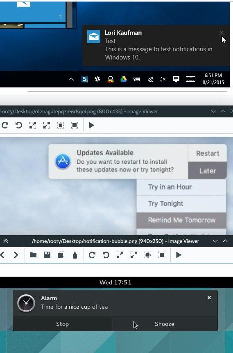Click the Lori Kaufman sender name
Image resolution: width=233 pixels, height=353 pixels.
(x=123, y=33)
